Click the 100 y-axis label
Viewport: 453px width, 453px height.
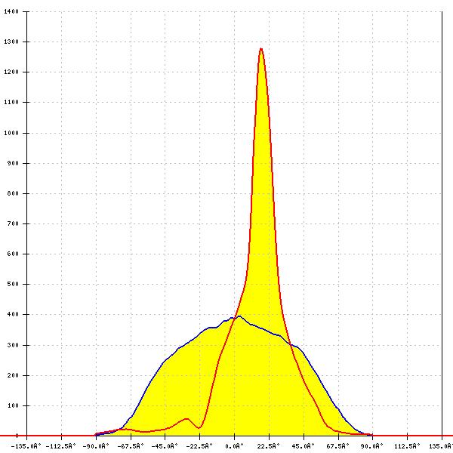tap(14, 405)
